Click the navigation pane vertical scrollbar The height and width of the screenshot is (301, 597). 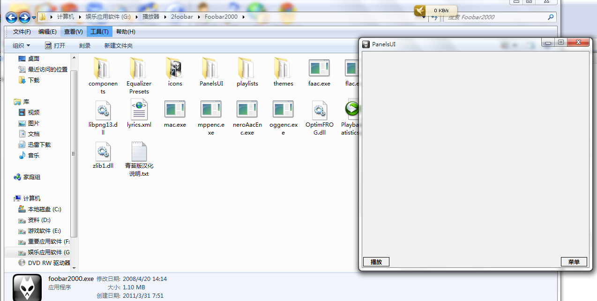74,153
